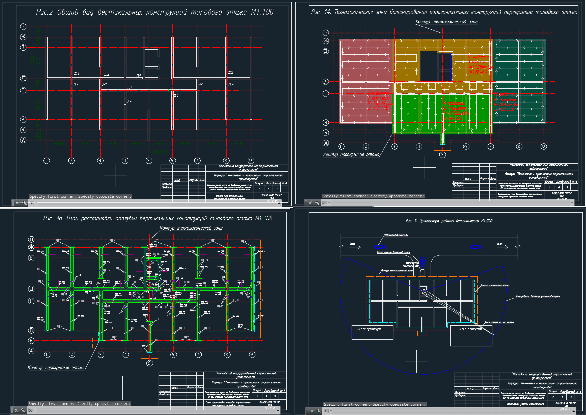Close the command line in the Рис. 4а drawing
The image size is (586, 415).
[16, 410]
